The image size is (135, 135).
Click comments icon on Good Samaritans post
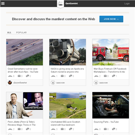click(x=27, y=76)
